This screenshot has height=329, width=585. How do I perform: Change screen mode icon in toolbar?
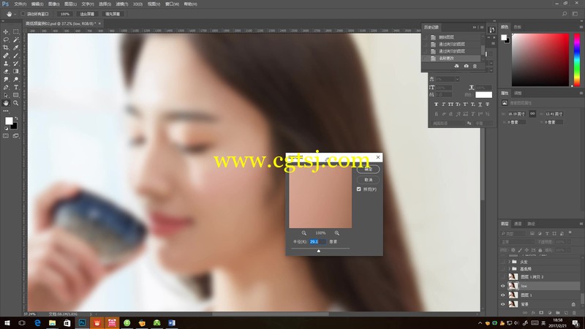click(x=15, y=136)
